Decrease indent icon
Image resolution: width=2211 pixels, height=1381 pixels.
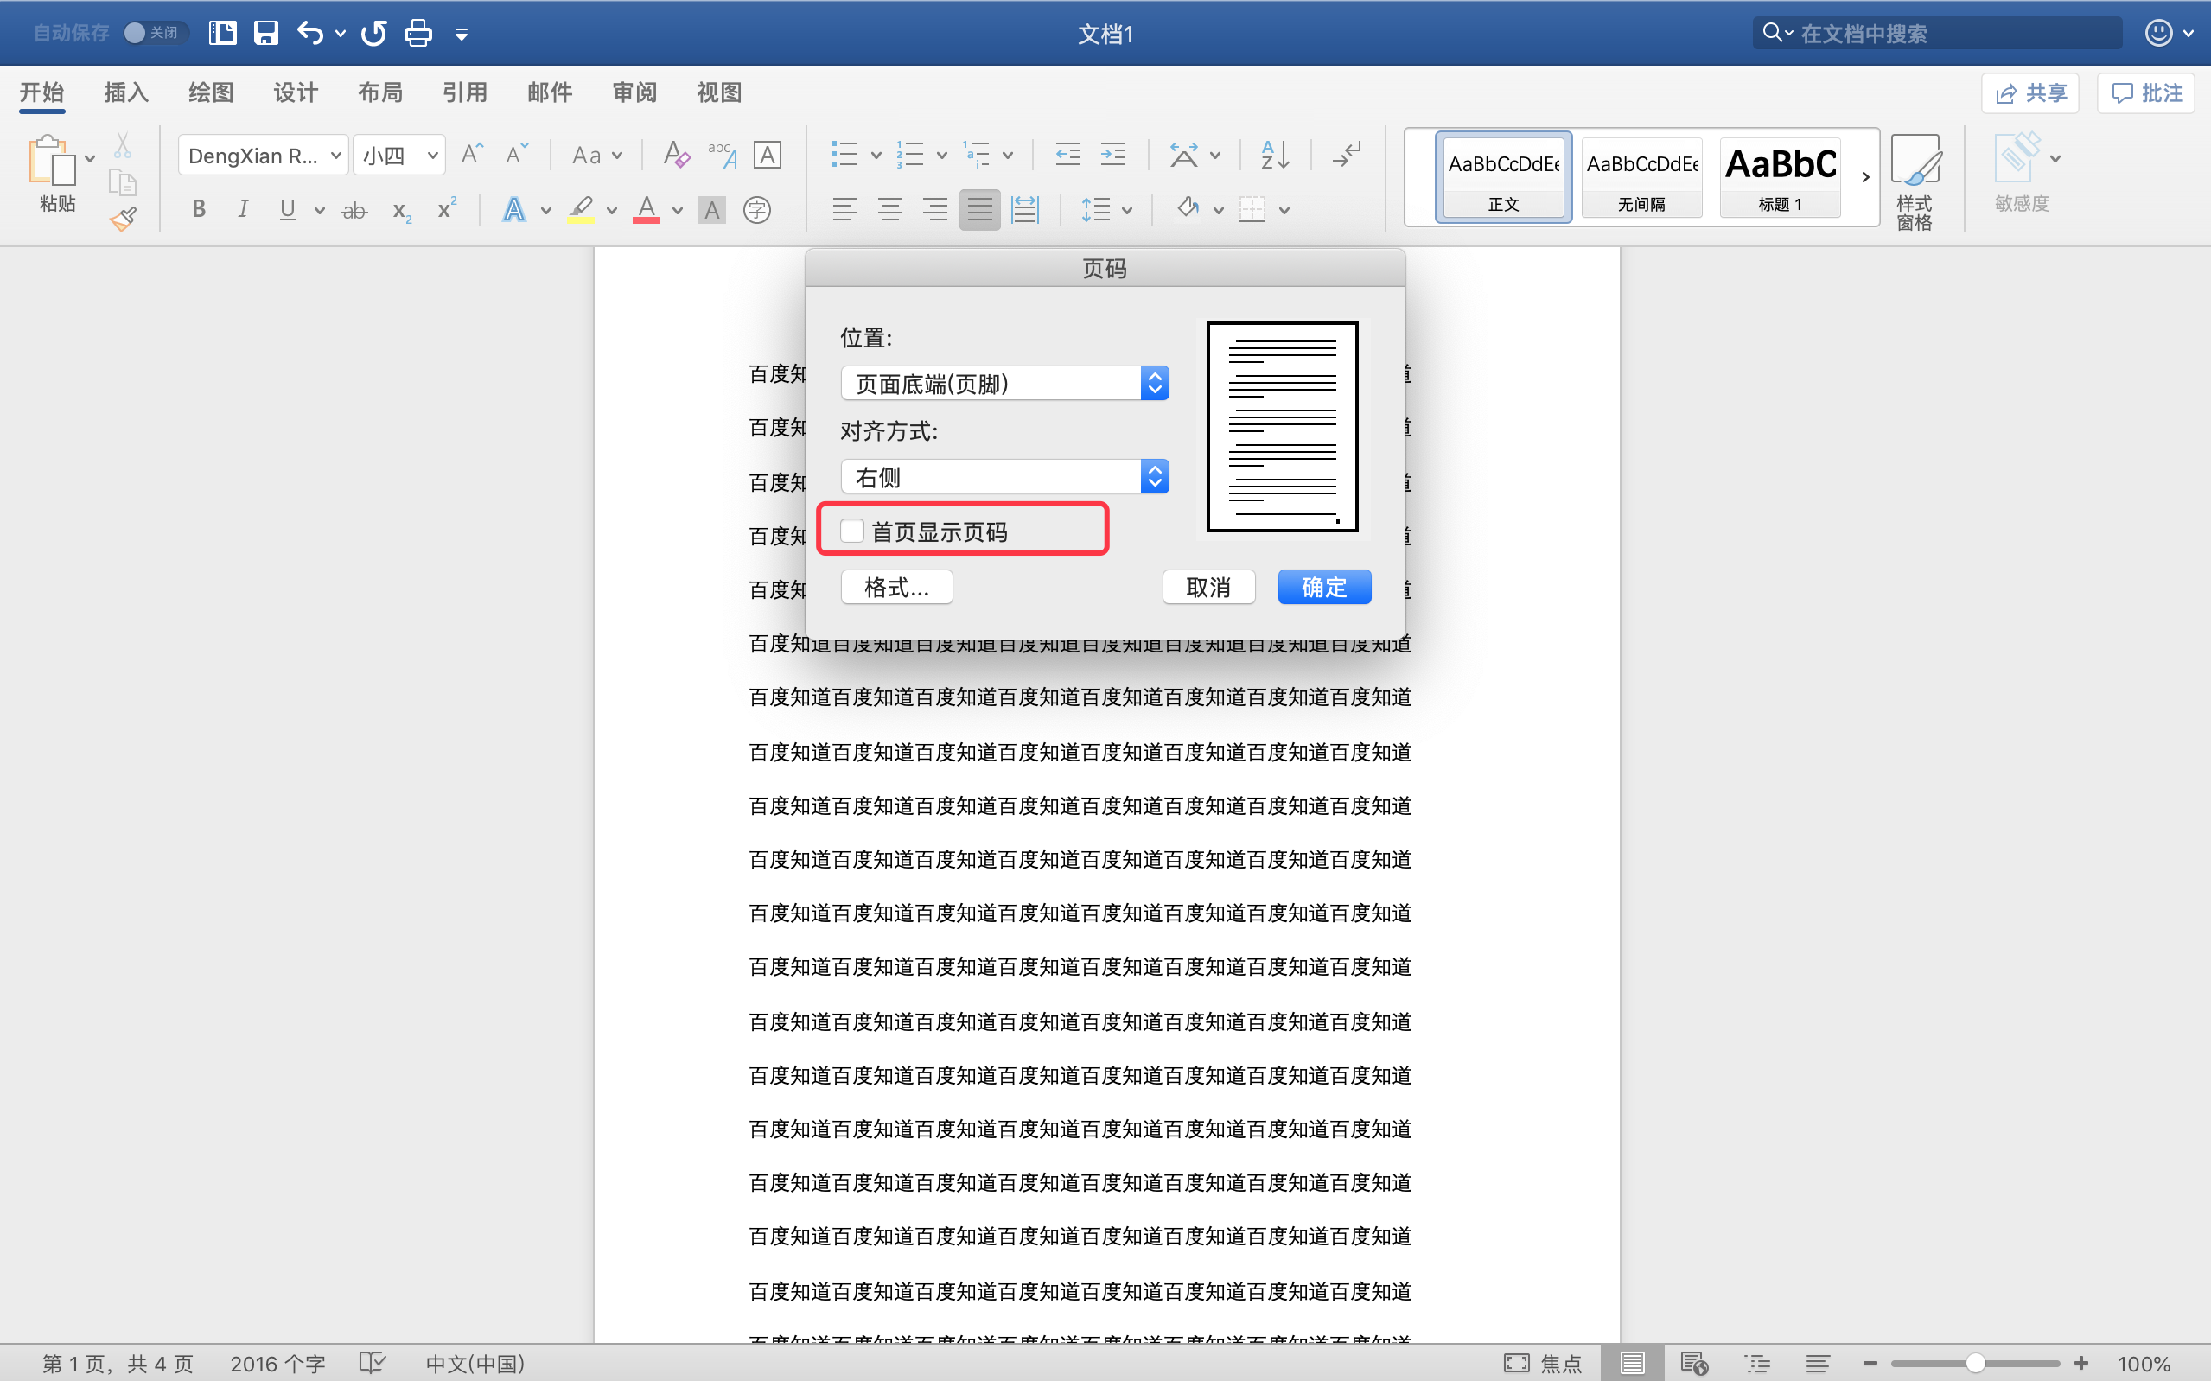click(x=1067, y=155)
